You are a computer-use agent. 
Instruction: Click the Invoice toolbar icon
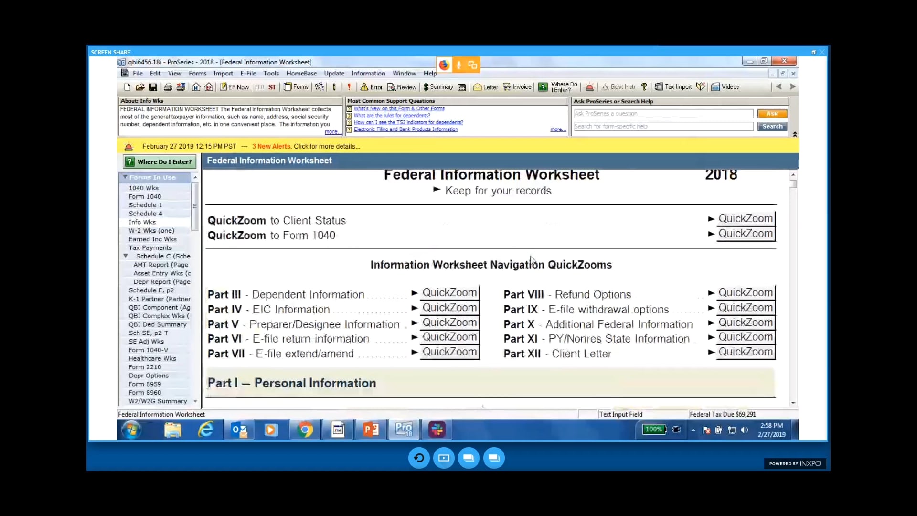(x=517, y=87)
